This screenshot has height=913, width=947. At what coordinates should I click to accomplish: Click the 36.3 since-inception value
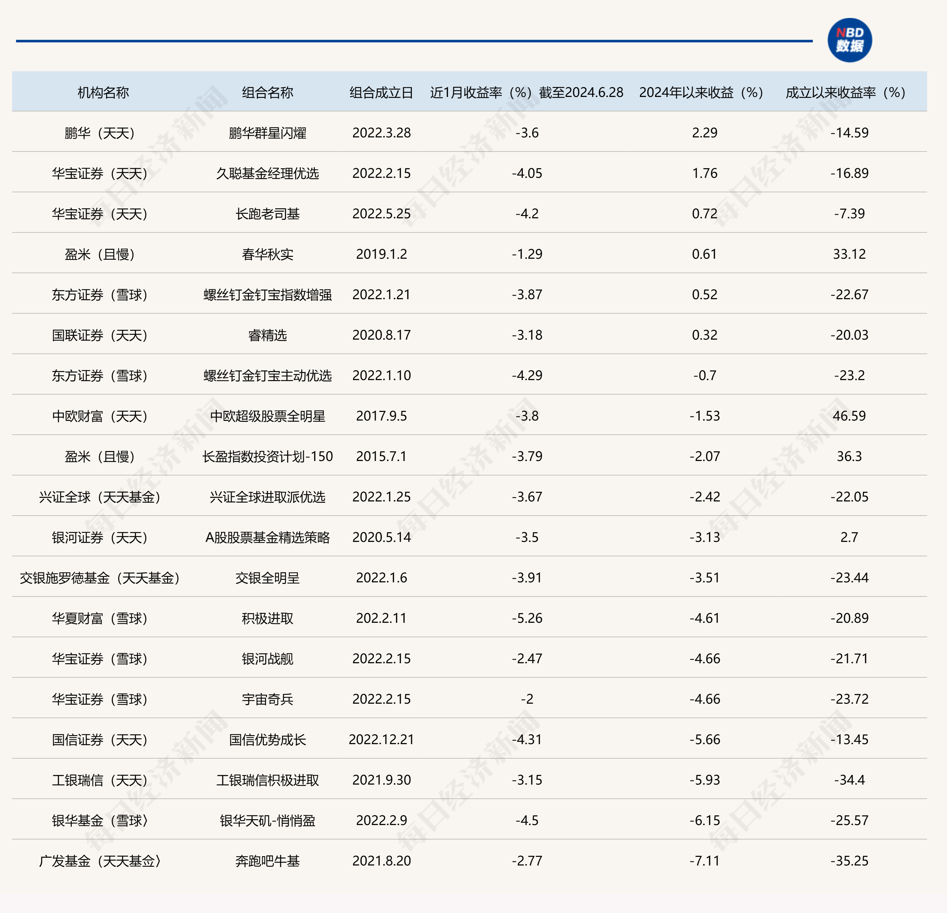click(x=849, y=456)
